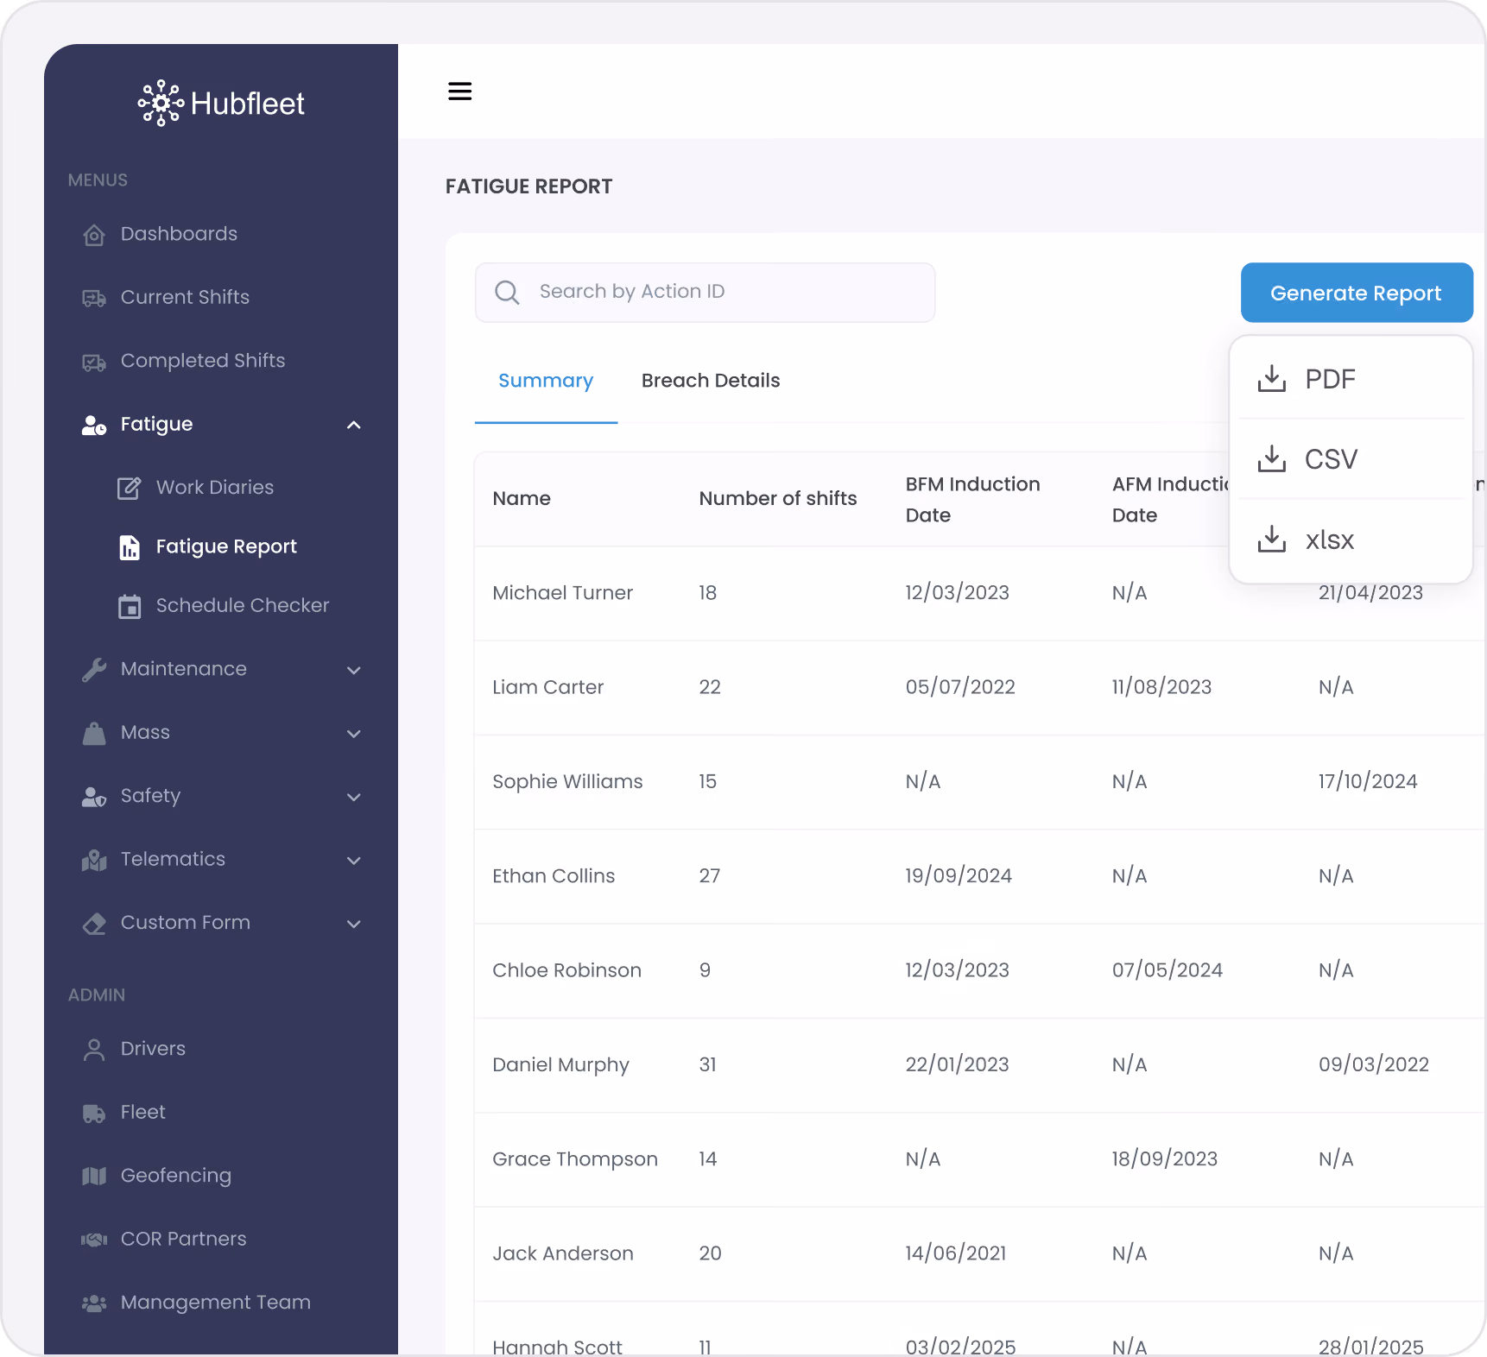
Task: Expand the Custom Form chevron
Action: pyautogui.click(x=353, y=924)
